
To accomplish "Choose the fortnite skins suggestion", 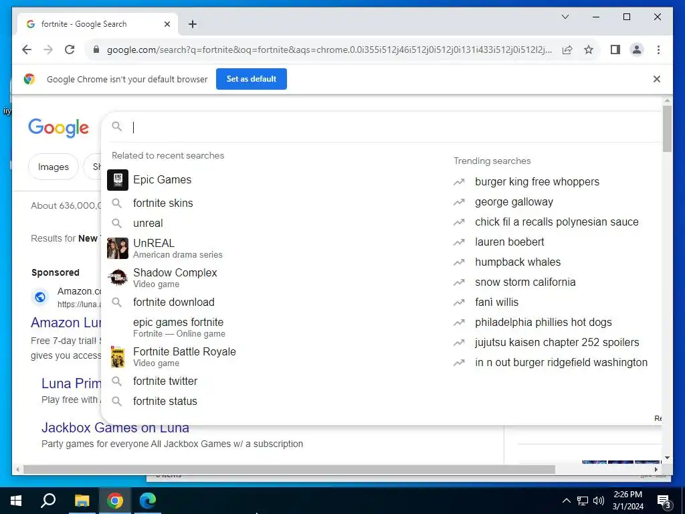I will pos(163,203).
